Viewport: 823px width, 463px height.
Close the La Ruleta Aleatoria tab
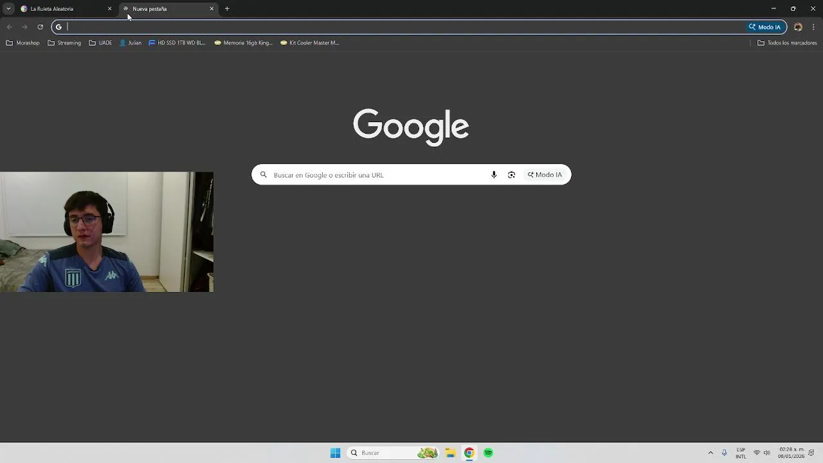click(x=109, y=9)
